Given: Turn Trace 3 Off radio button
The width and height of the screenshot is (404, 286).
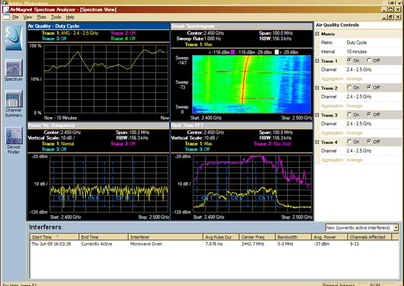Looking at the screenshot, I should click(369, 115).
